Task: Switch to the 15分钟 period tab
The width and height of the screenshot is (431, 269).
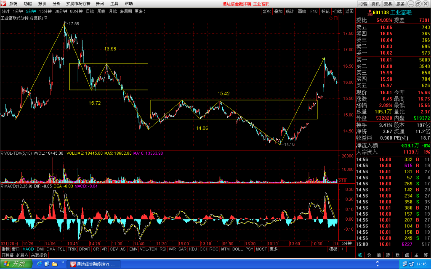Action: [x=45, y=11]
